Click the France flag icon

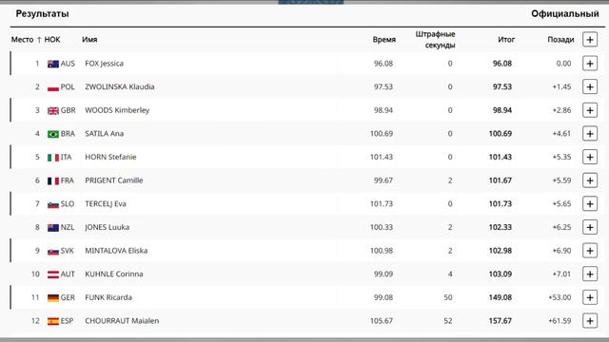tap(53, 181)
